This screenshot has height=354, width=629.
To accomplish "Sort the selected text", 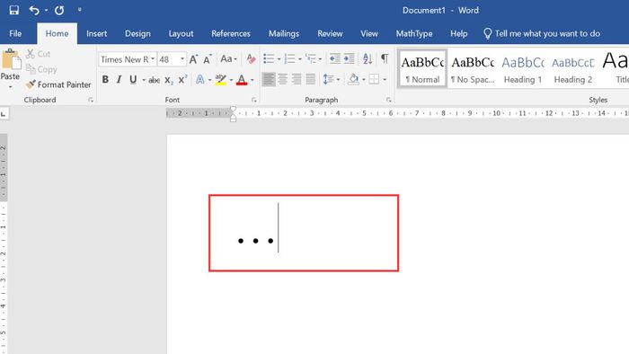I will coord(367,59).
